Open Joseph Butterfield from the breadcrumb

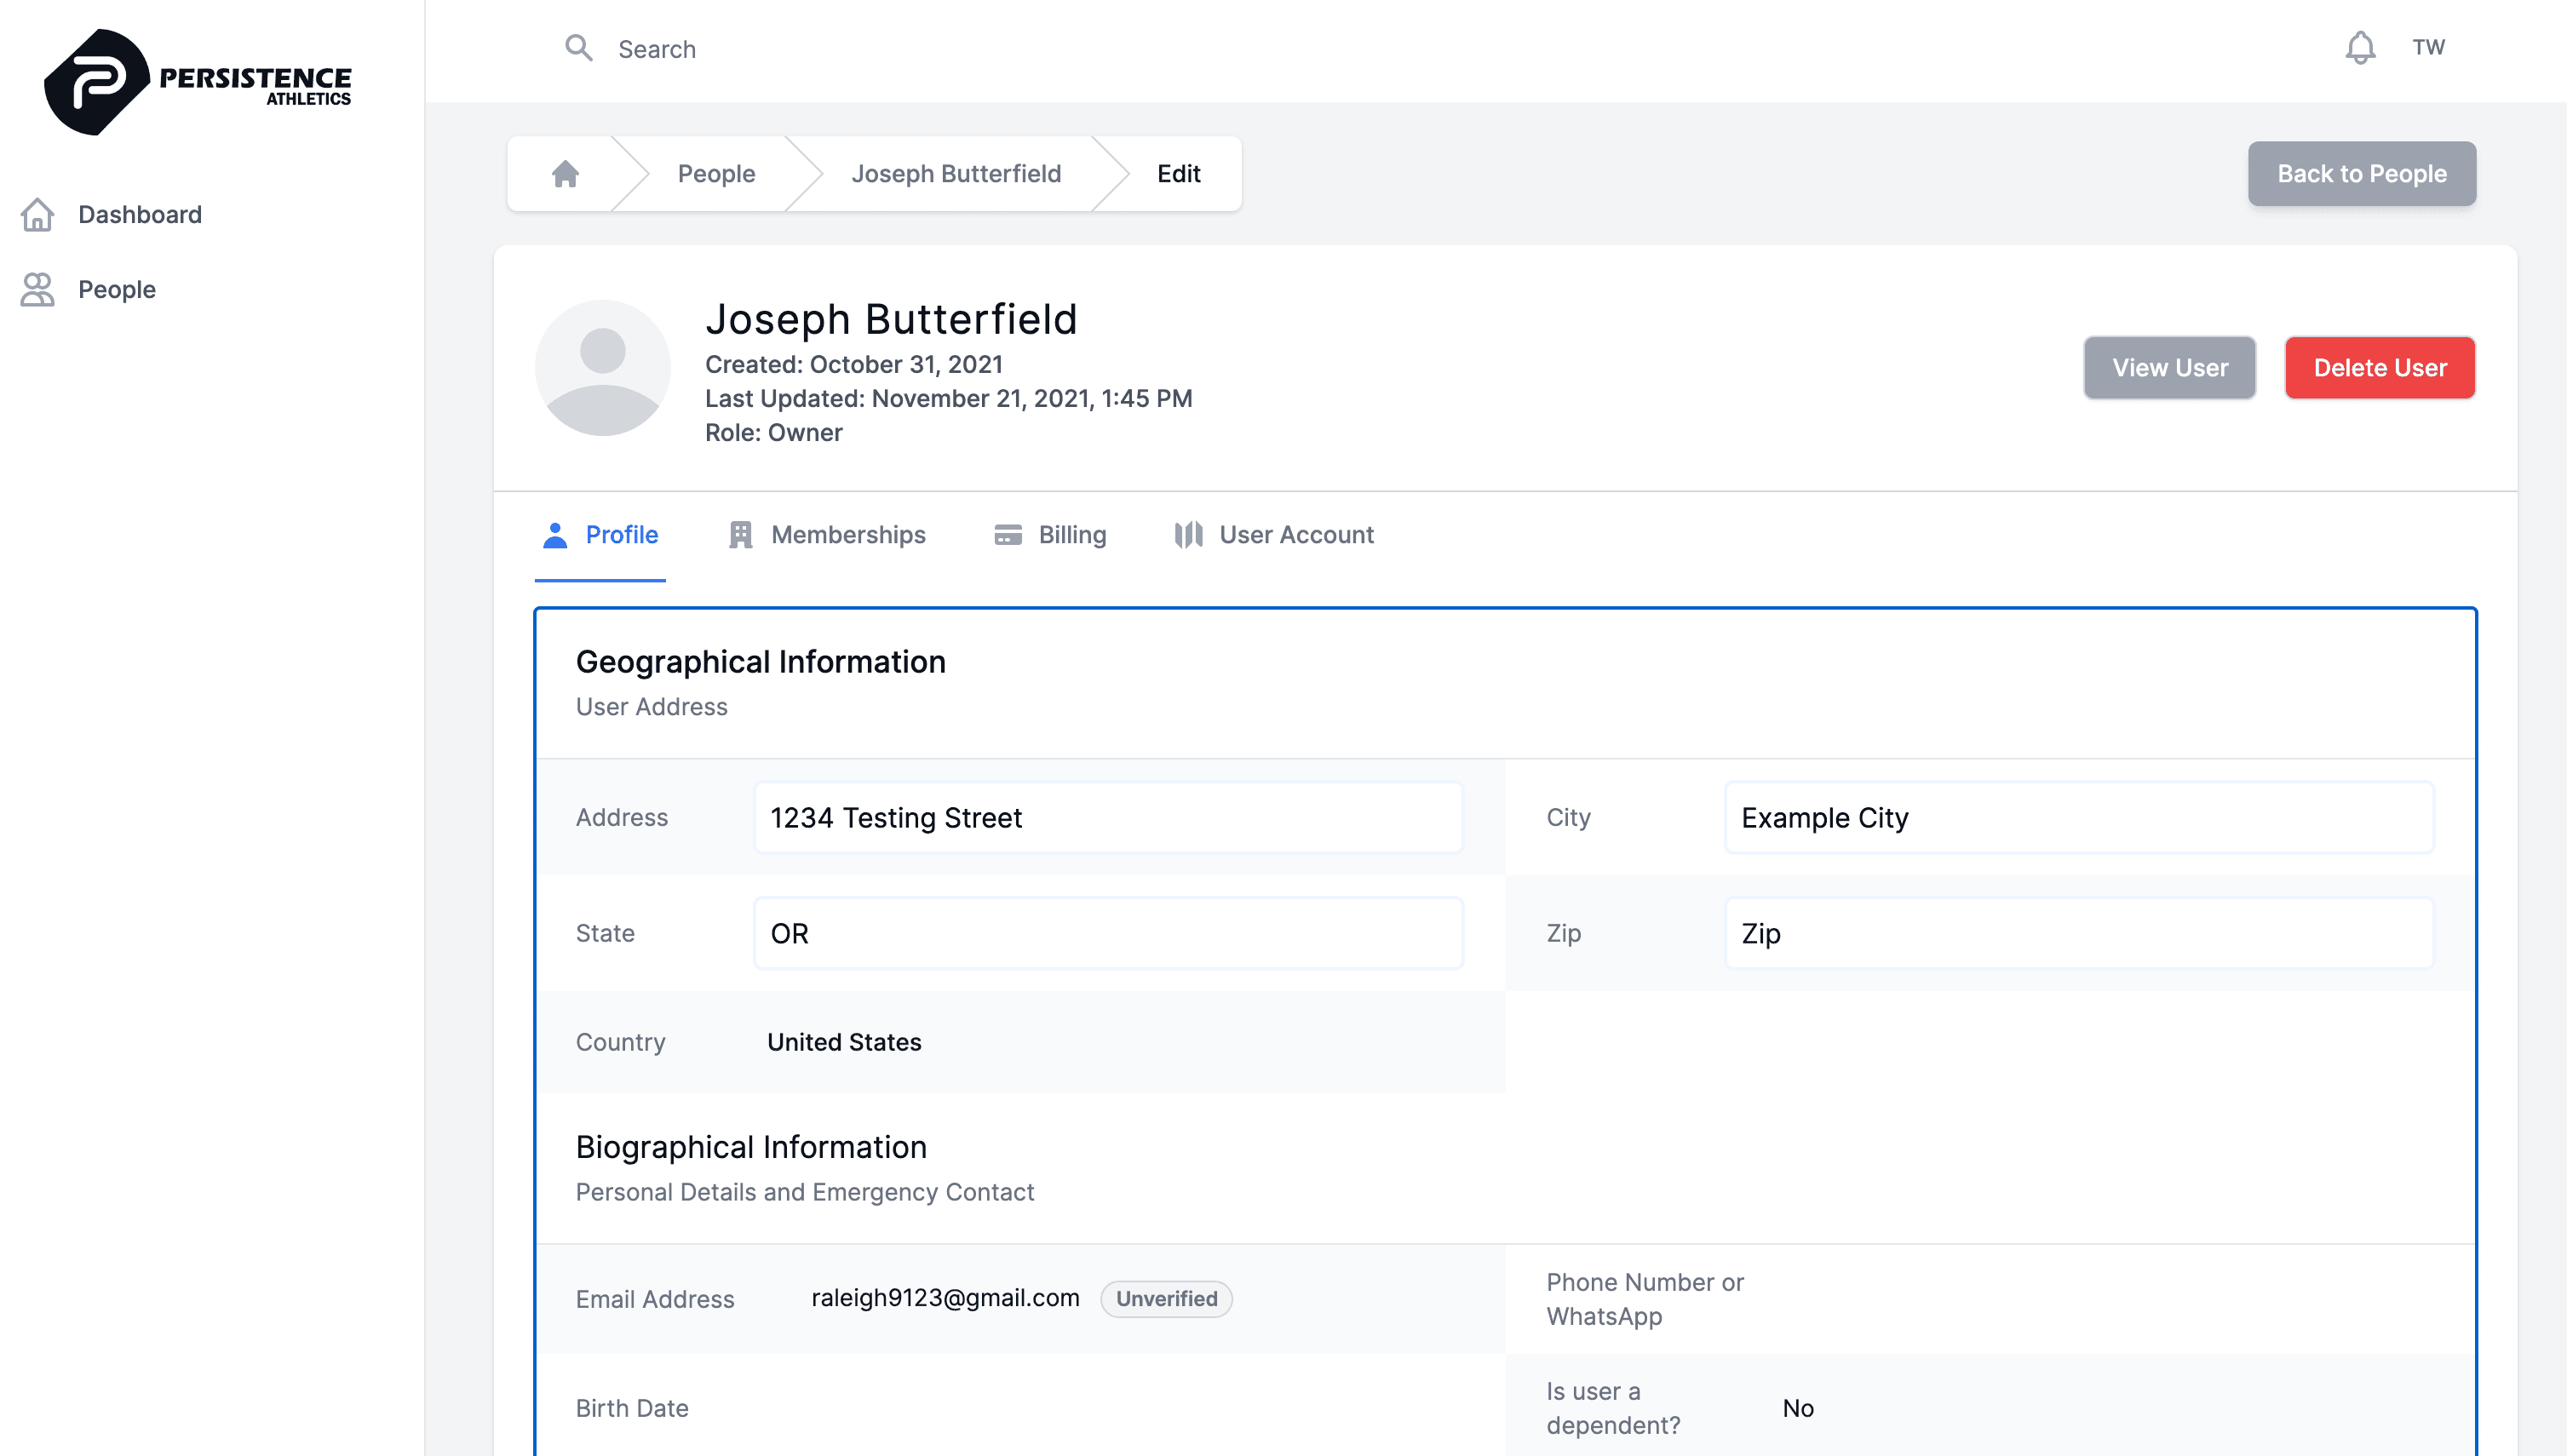956,172
